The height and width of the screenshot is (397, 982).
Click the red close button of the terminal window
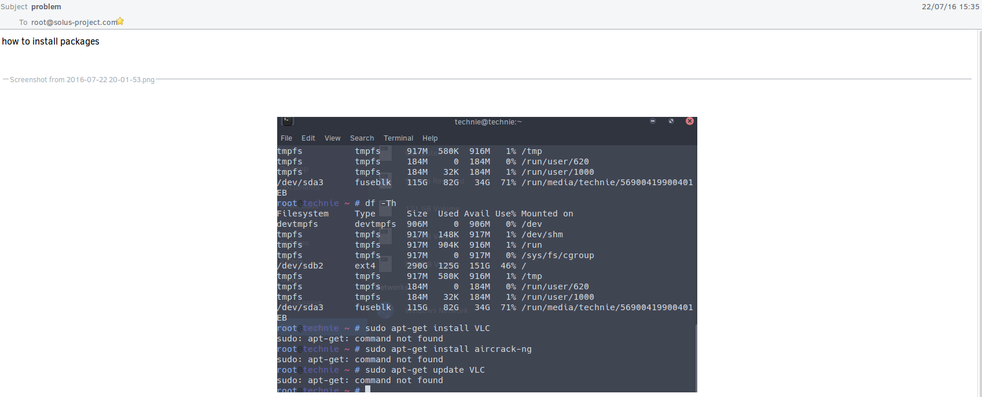click(690, 121)
